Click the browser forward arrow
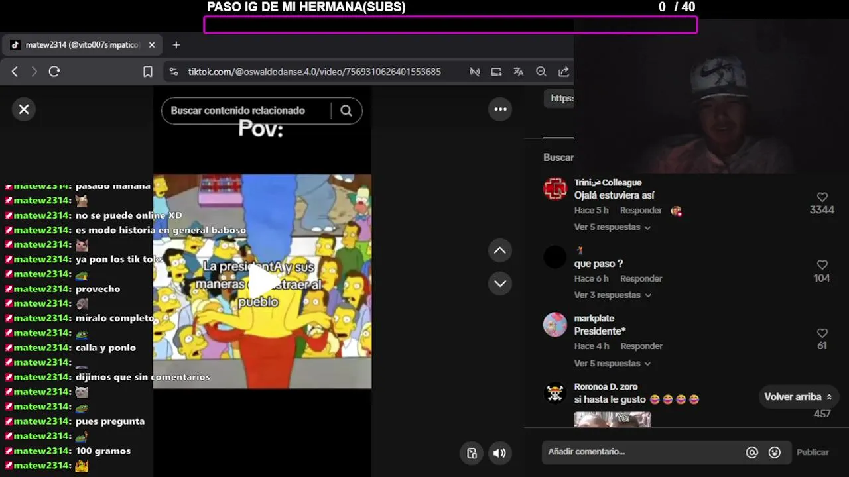The width and height of the screenshot is (849, 477). tap(34, 72)
